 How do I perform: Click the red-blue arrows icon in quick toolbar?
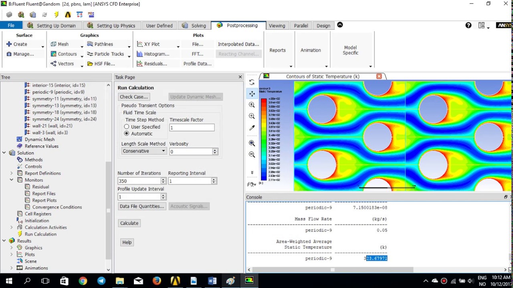(x=79, y=15)
